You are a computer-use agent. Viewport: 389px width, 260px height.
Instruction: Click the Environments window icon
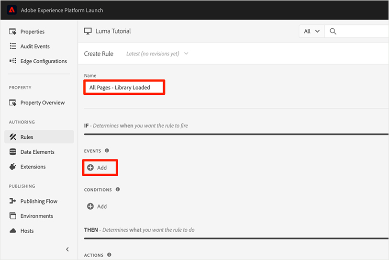[x=12, y=216]
